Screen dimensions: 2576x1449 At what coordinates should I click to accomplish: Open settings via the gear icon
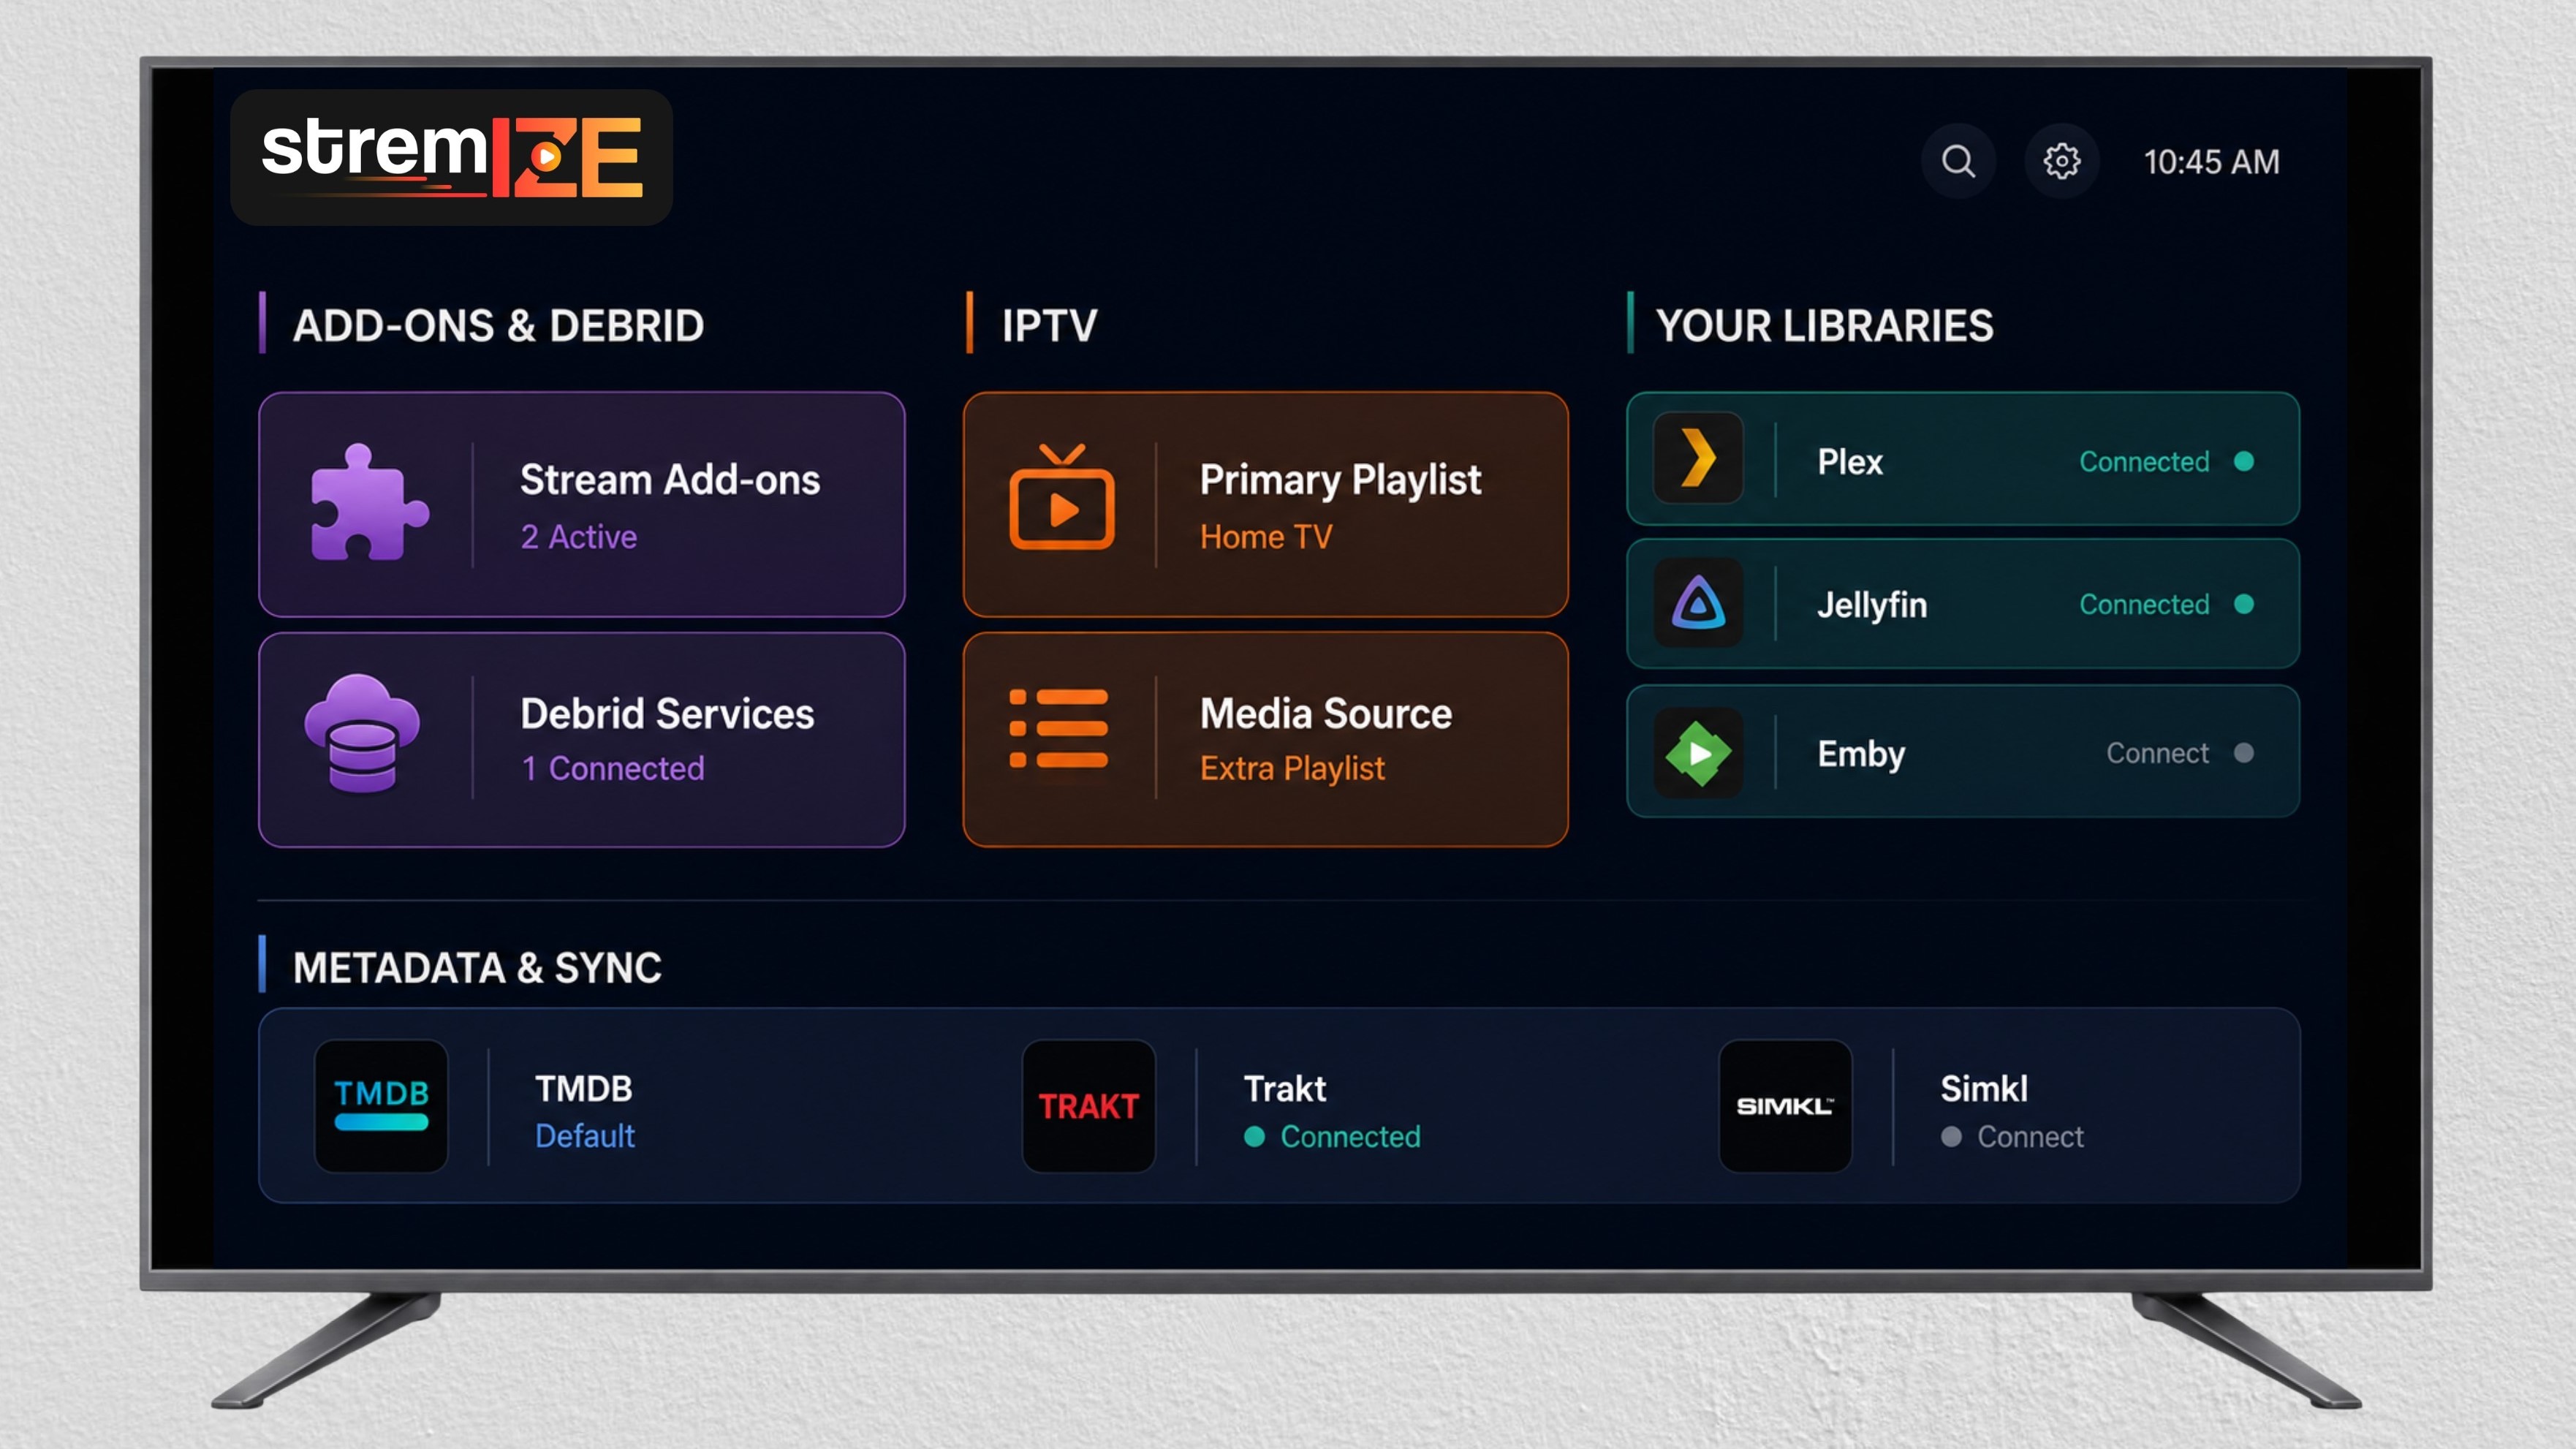pos(2061,161)
